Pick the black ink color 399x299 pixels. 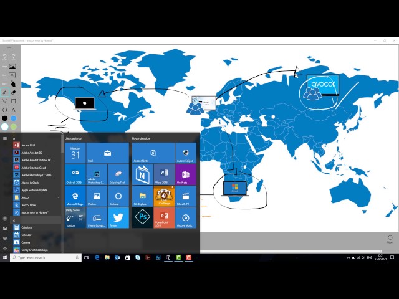[4, 118]
